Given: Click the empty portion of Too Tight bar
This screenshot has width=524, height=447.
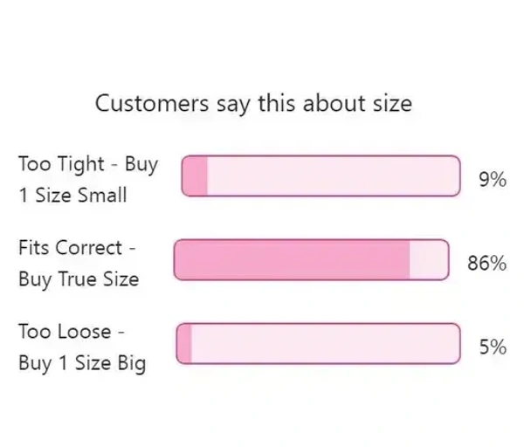Looking at the screenshot, I should (x=332, y=176).
